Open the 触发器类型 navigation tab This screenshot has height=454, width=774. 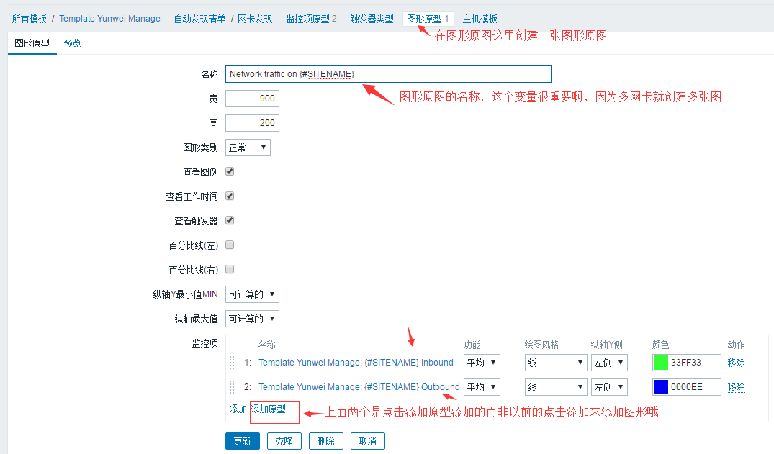pos(372,19)
